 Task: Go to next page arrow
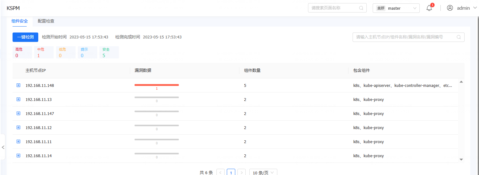point(242,172)
